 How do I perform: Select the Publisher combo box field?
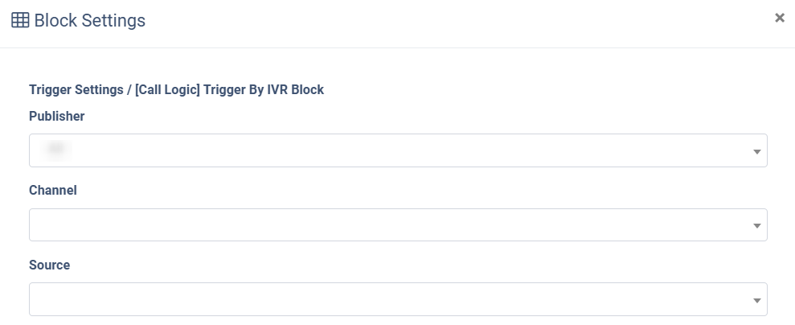398,150
